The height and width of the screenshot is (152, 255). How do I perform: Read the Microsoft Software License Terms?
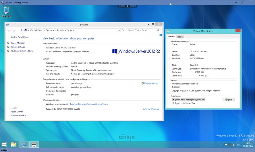click(x=89, y=104)
